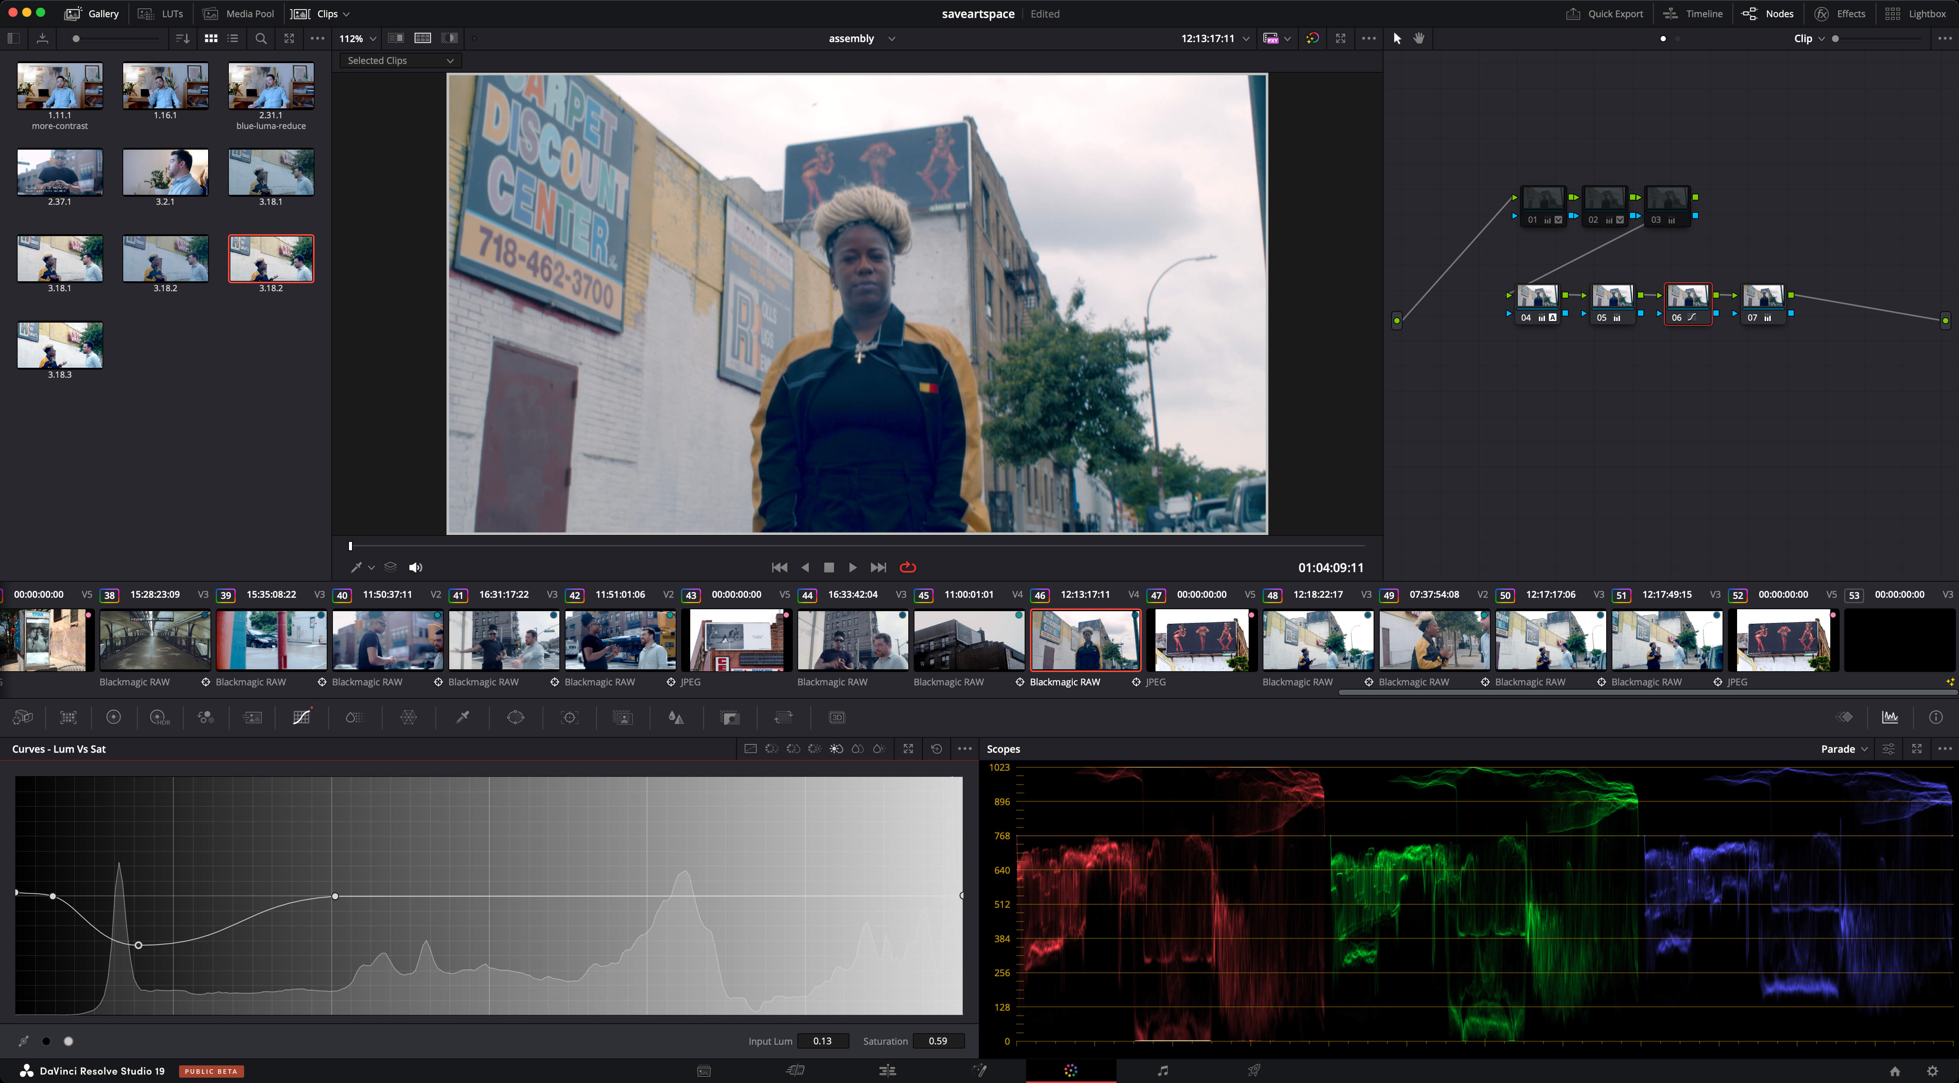
Task: Open the Camera Raw palette
Action: pyautogui.click(x=23, y=717)
